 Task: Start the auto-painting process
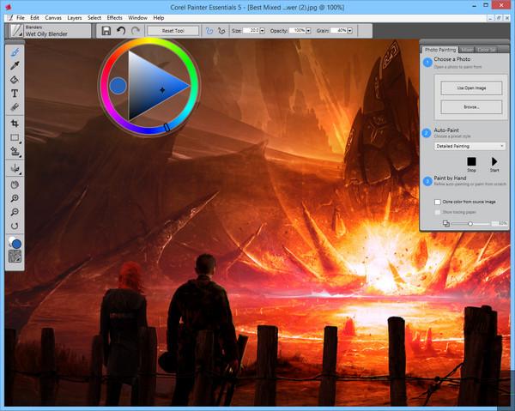[494, 164]
